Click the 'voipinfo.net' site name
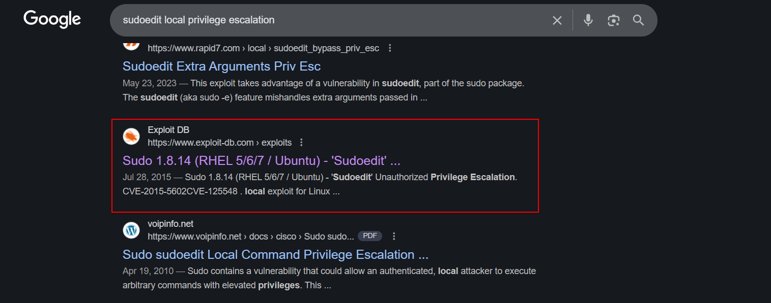 (170, 224)
